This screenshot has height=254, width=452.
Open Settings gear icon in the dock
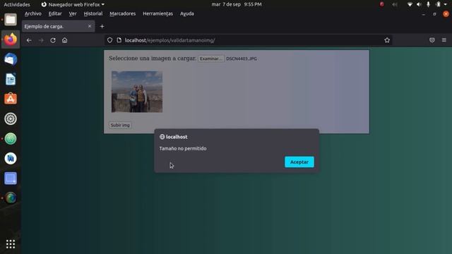click(x=11, y=119)
